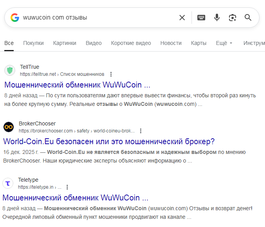Click the Google logo in search bar
The image size is (265, 227).
click(15, 18)
